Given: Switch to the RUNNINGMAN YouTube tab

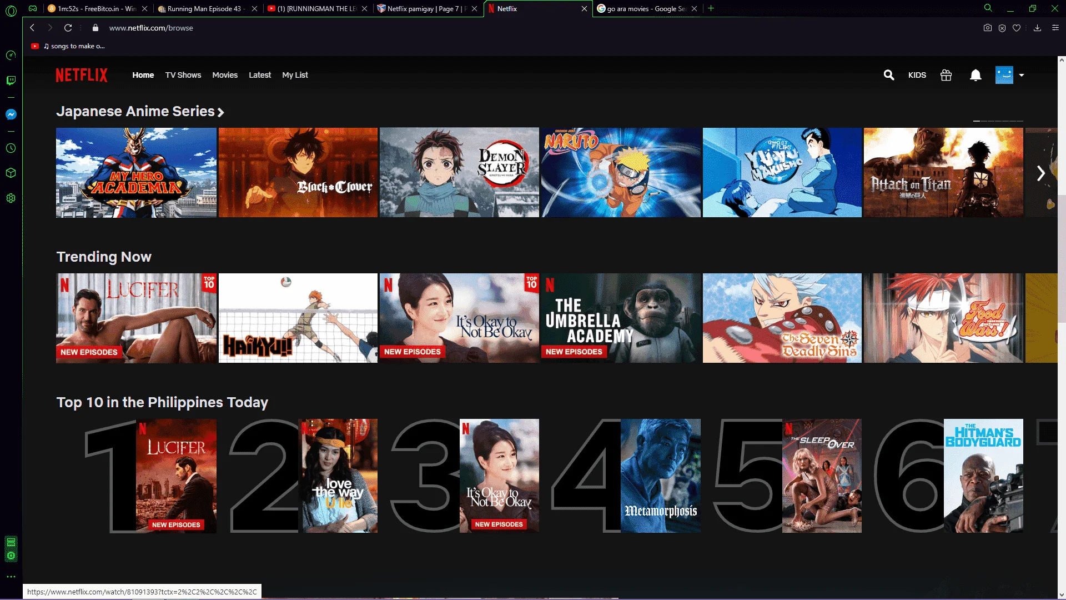Looking at the screenshot, I should point(317,8).
